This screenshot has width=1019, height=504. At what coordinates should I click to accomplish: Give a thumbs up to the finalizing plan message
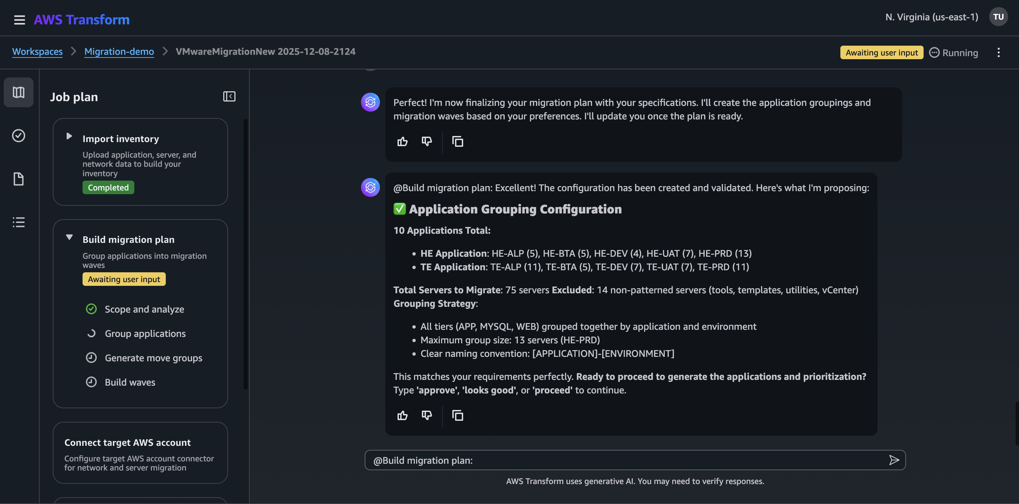(402, 141)
